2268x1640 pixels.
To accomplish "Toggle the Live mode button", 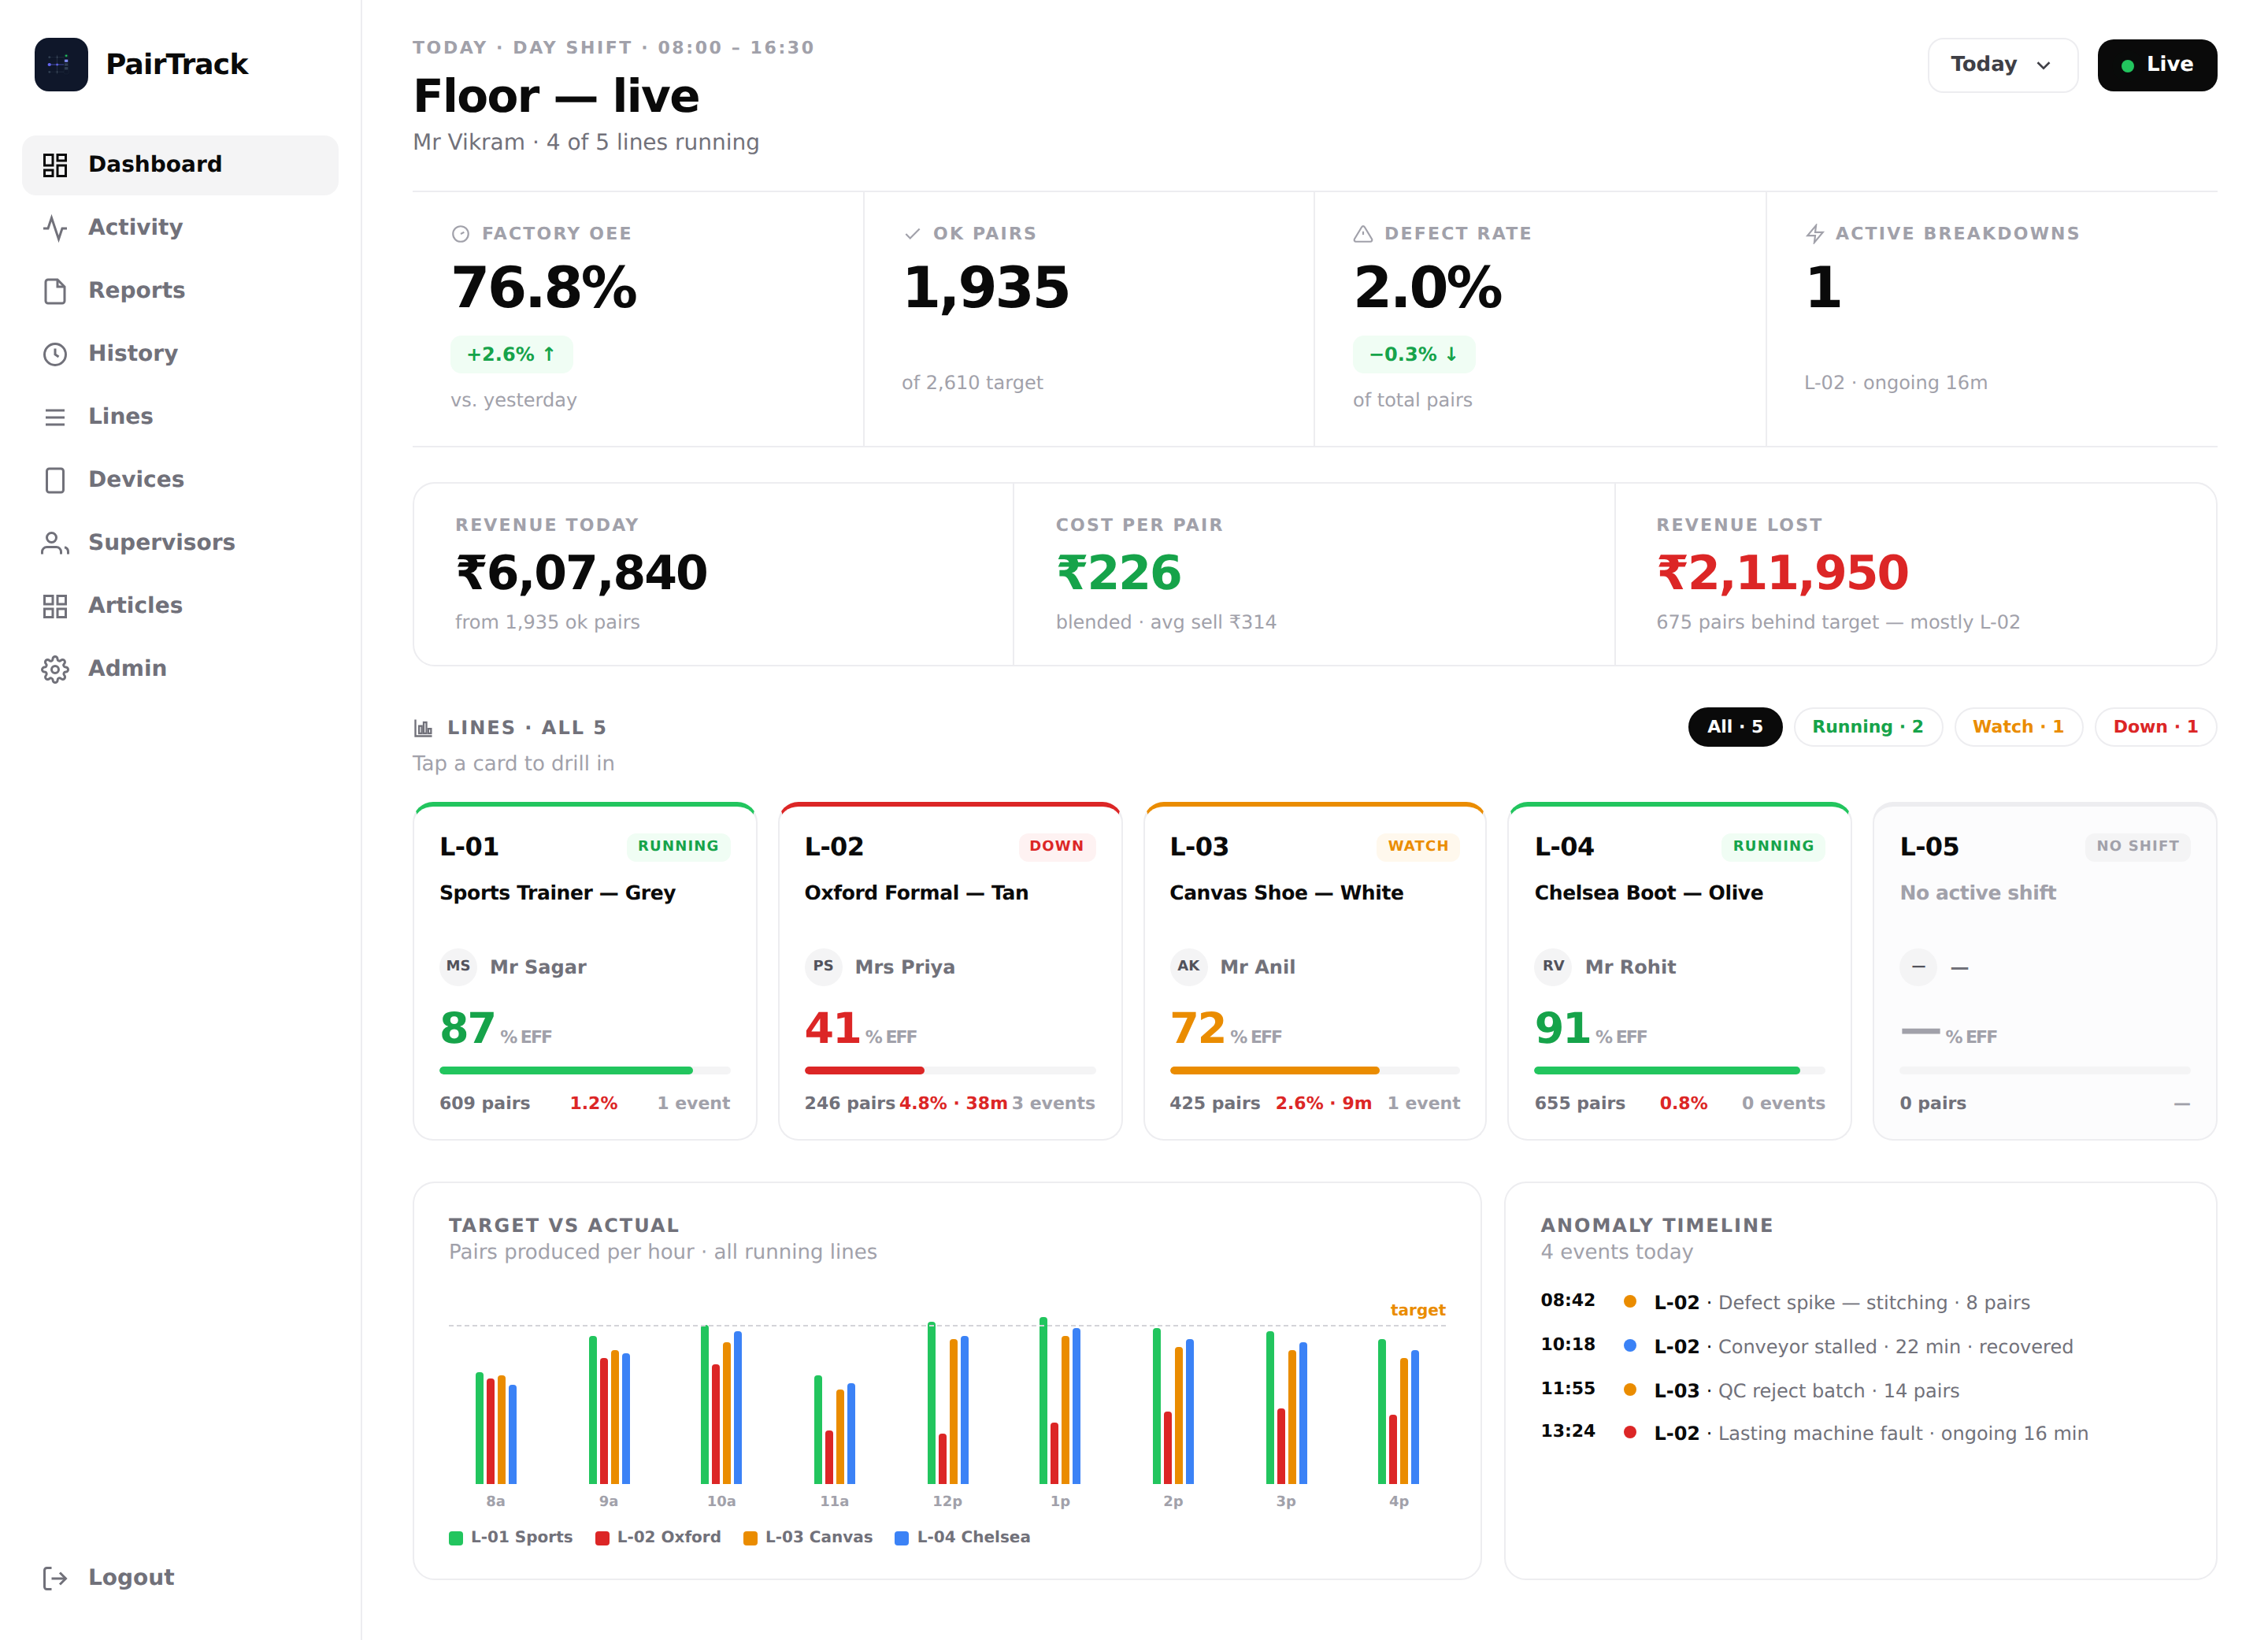I will 2157,65.
